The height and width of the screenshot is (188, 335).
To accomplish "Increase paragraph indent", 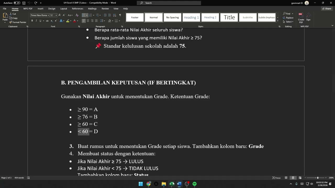I will pyautogui.click(x=109, y=15).
